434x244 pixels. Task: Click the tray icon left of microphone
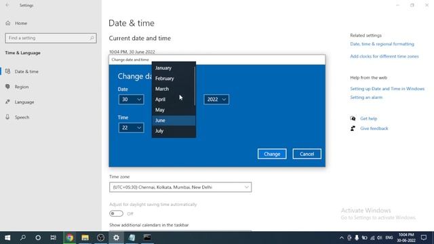point(349,238)
